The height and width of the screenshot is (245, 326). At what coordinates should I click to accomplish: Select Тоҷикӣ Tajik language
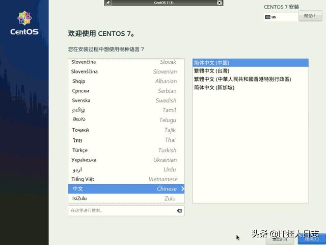[126, 130]
